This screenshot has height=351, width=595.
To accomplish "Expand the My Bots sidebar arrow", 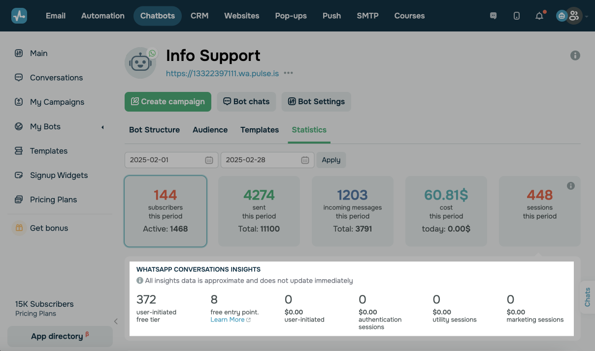I will (x=102, y=127).
